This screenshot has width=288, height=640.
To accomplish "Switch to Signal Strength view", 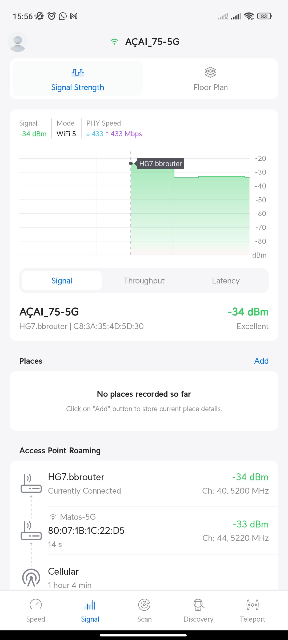I will click(x=78, y=79).
